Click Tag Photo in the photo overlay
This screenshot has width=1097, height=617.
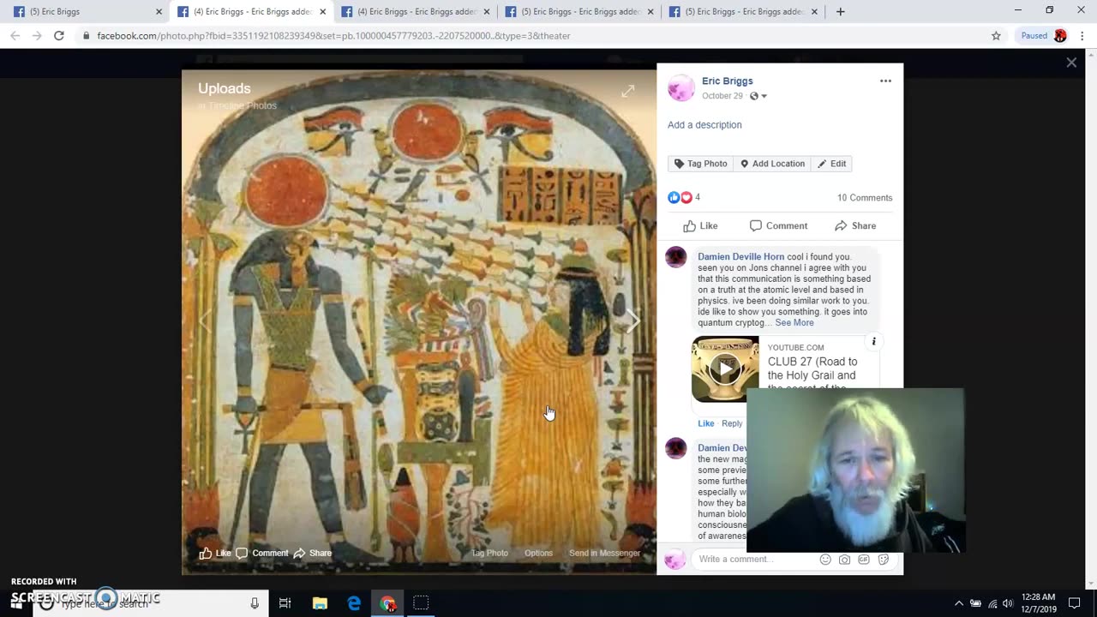coord(489,554)
